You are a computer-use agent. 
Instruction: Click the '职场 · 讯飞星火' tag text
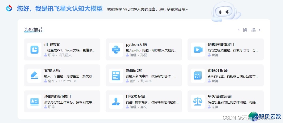tap(60, 55)
